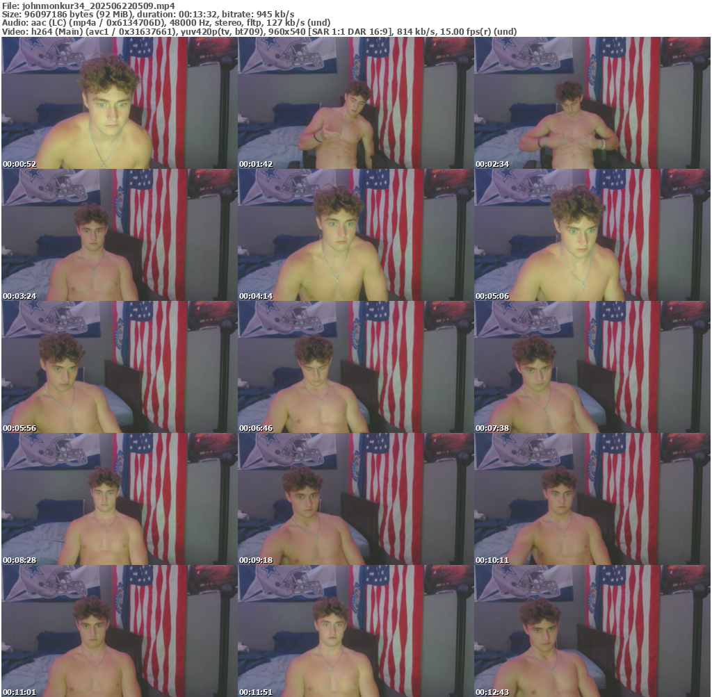This screenshot has width=712, height=697.
Task: Click the duration value 00:13:32
Action: [x=198, y=14]
